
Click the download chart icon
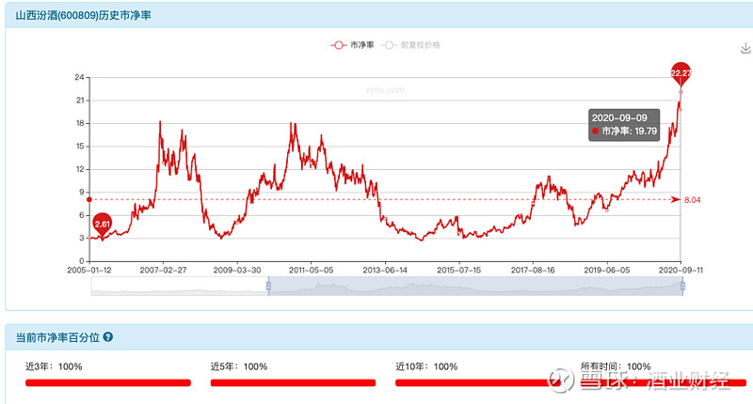pos(745,49)
